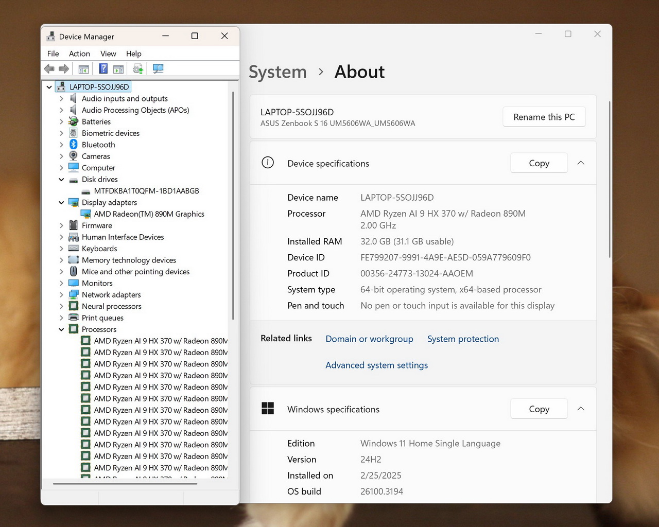This screenshot has width=659, height=527.
Task: Open the Help menu in Device Manager
Action: pos(133,54)
